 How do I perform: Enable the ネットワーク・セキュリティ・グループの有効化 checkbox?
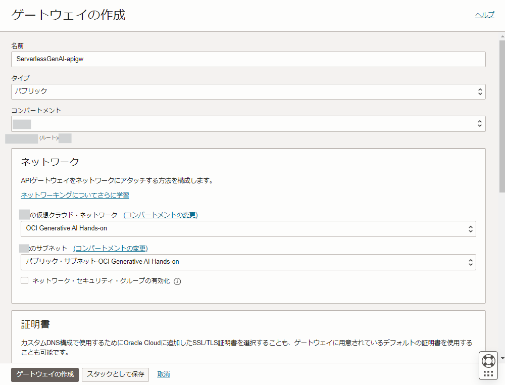point(24,280)
